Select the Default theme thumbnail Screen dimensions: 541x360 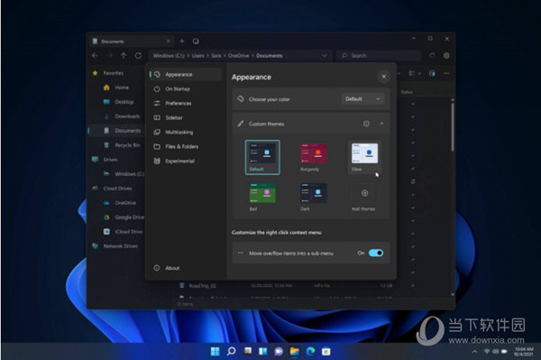[x=262, y=157]
